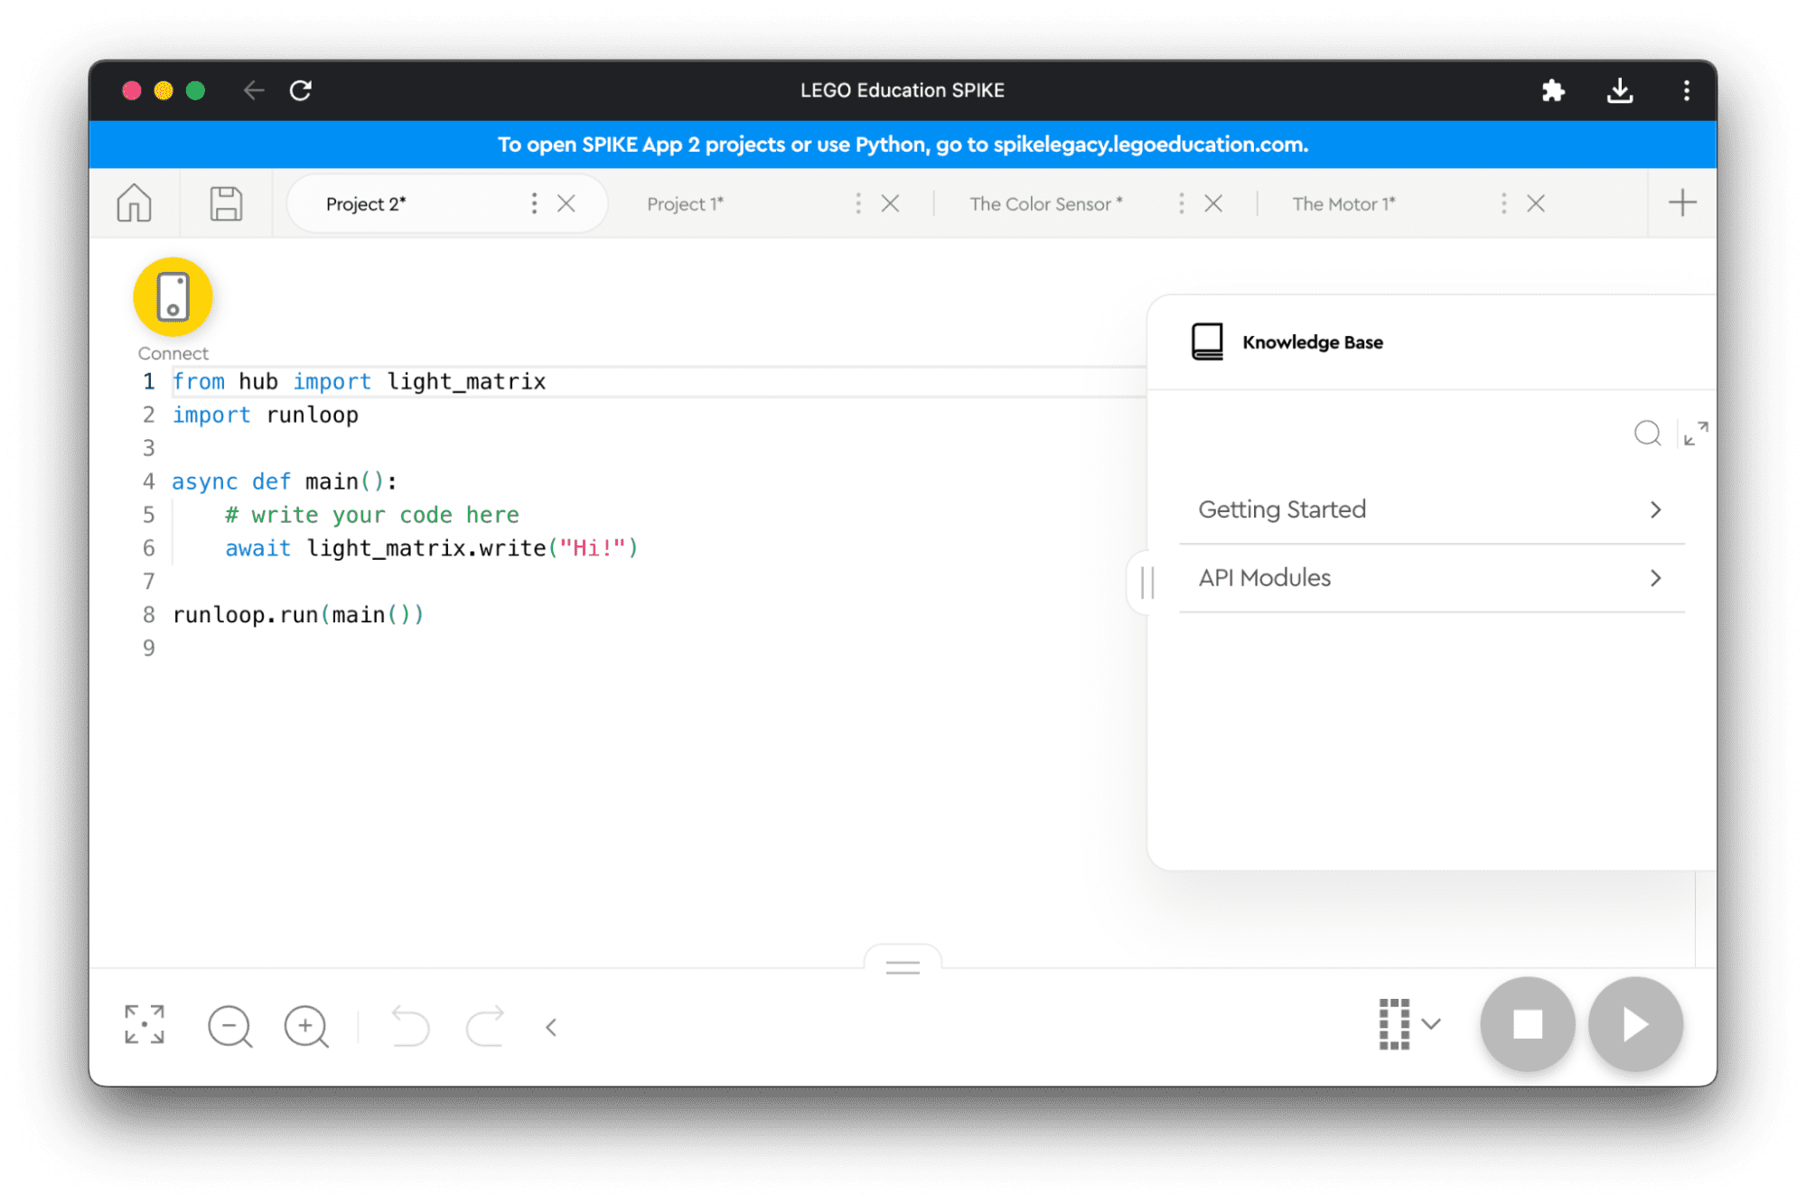Click the save/floppy disk icon

224,204
